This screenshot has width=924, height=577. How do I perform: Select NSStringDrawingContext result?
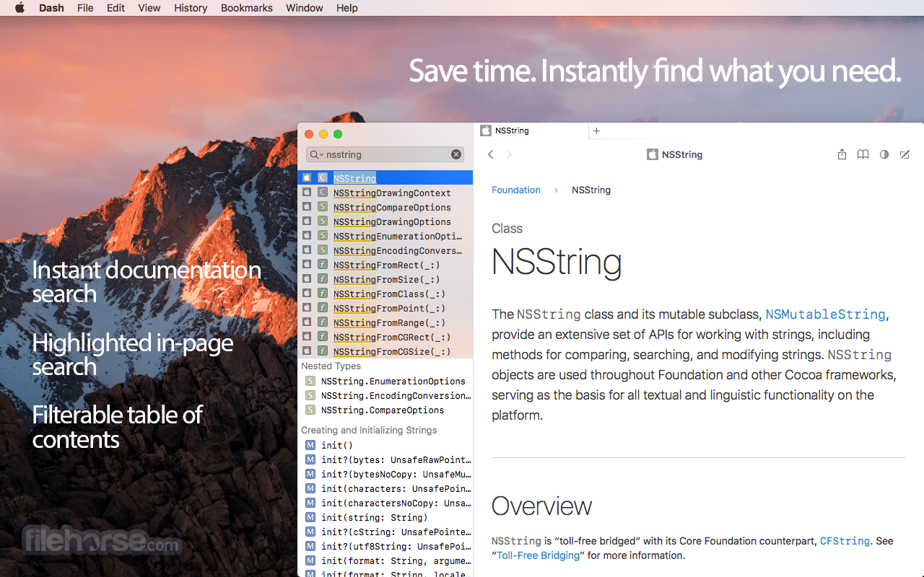pos(385,193)
